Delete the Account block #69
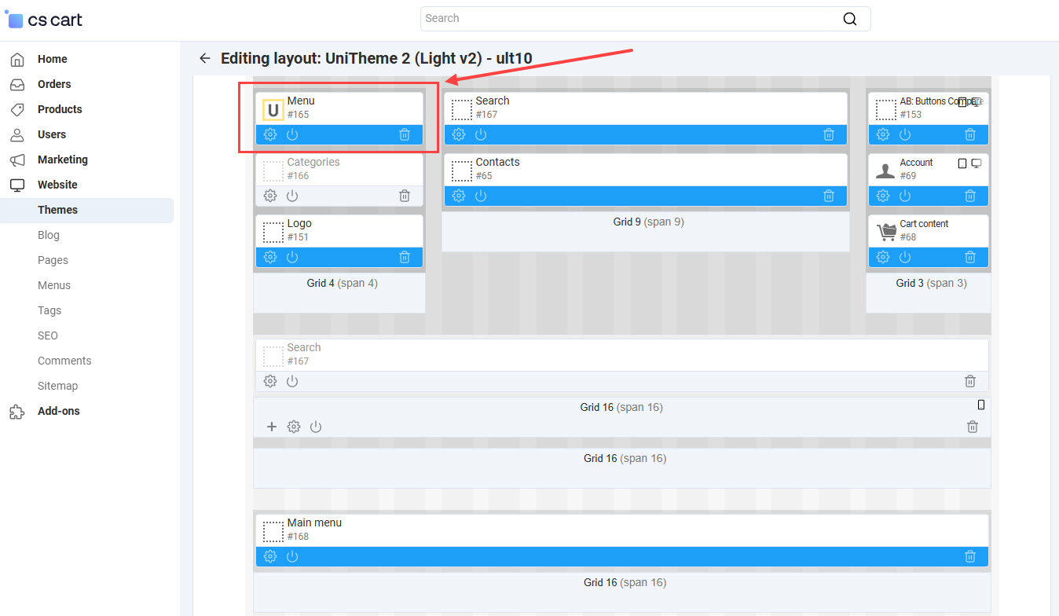The width and height of the screenshot is (1059, 616). 970,196
